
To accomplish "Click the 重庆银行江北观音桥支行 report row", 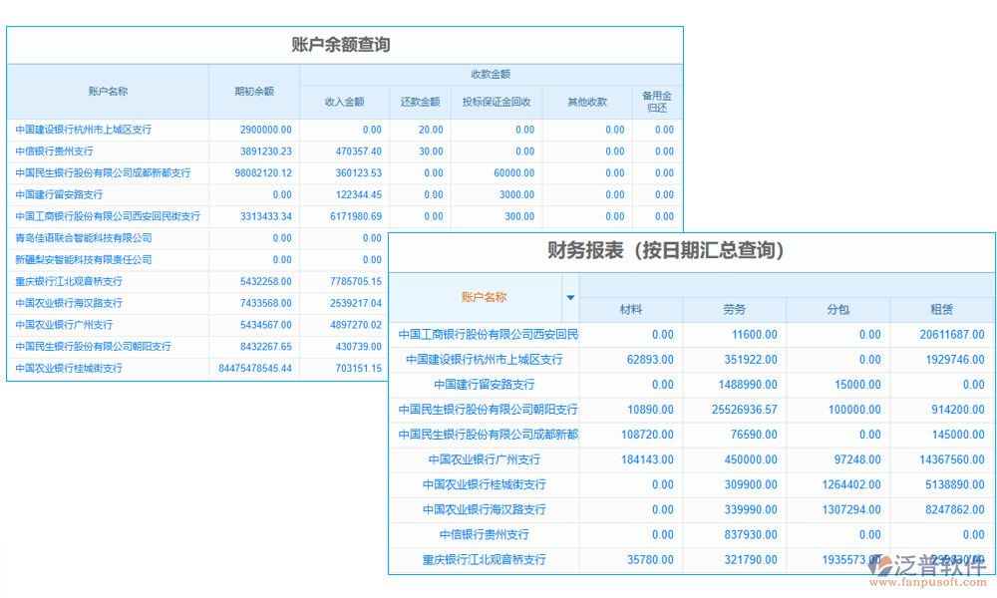I will click(x=483, y=559).
